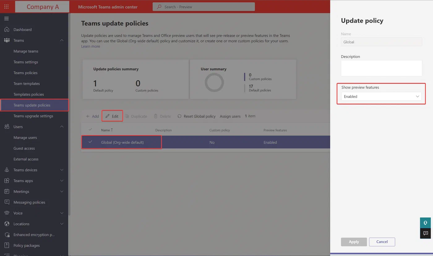Click the Messaging policies icon
The image size is (433, 256).
pos(6,202)
